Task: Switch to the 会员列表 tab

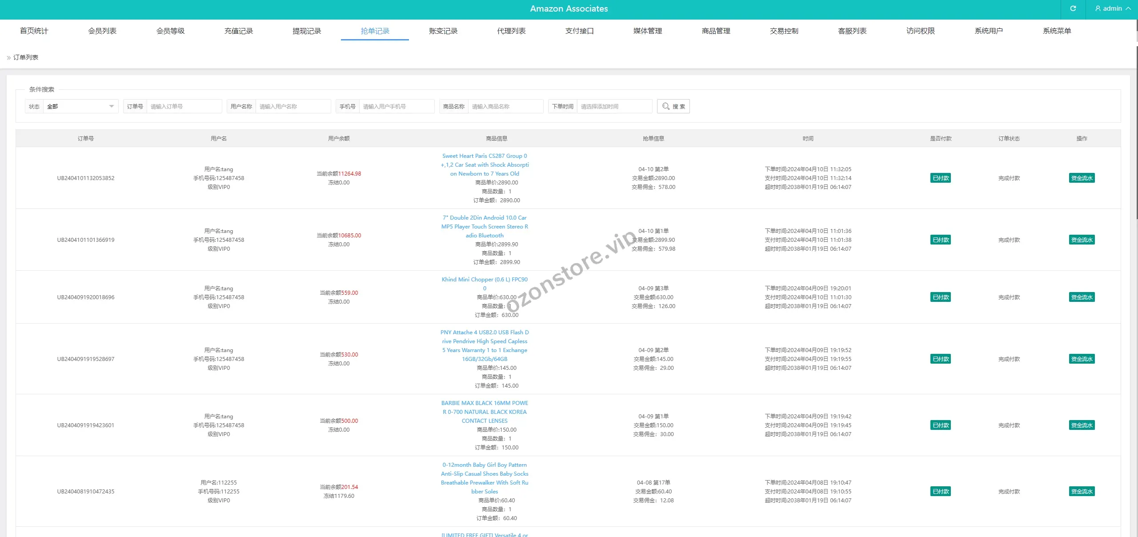Action: pos(102,31)
